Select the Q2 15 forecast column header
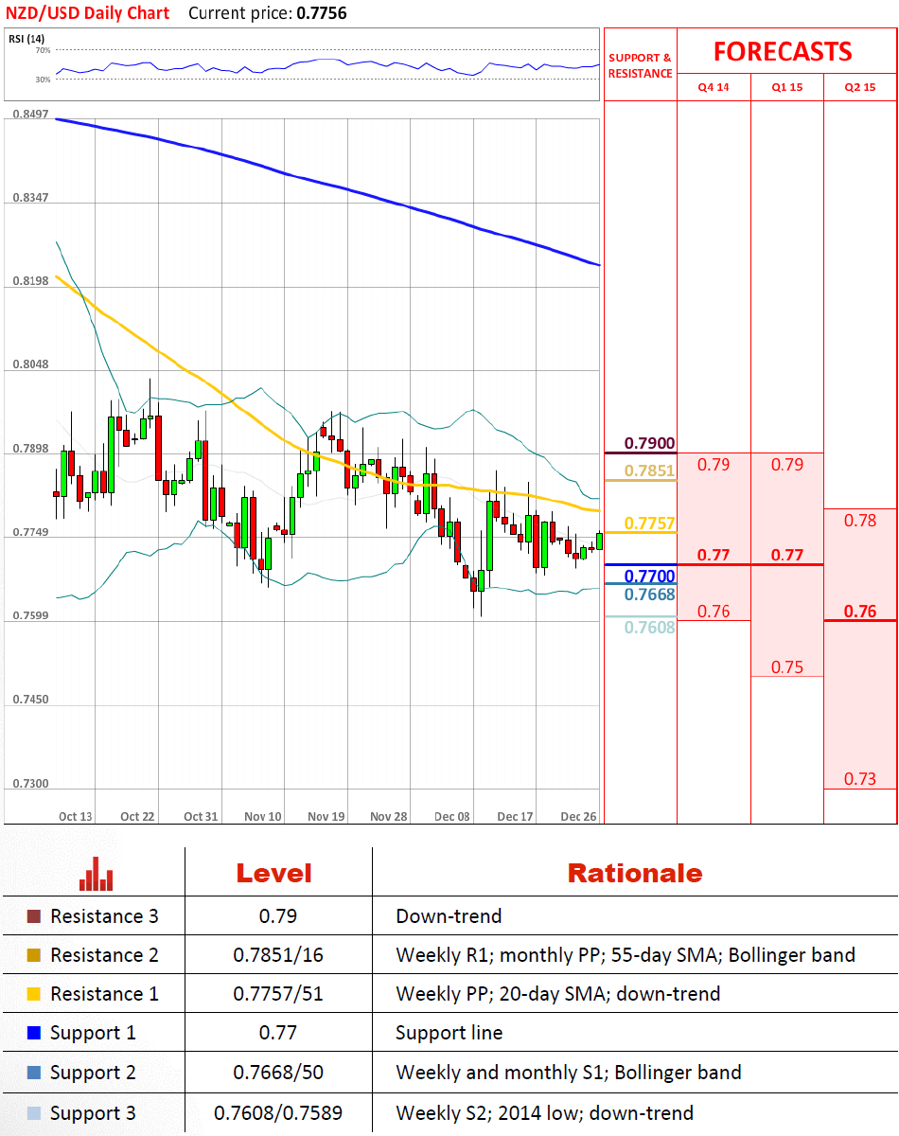 [860, 88]
